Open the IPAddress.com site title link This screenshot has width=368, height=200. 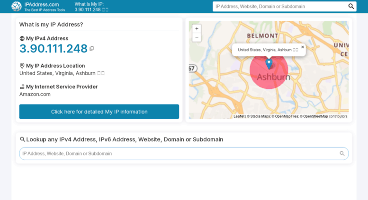[42, 4]
